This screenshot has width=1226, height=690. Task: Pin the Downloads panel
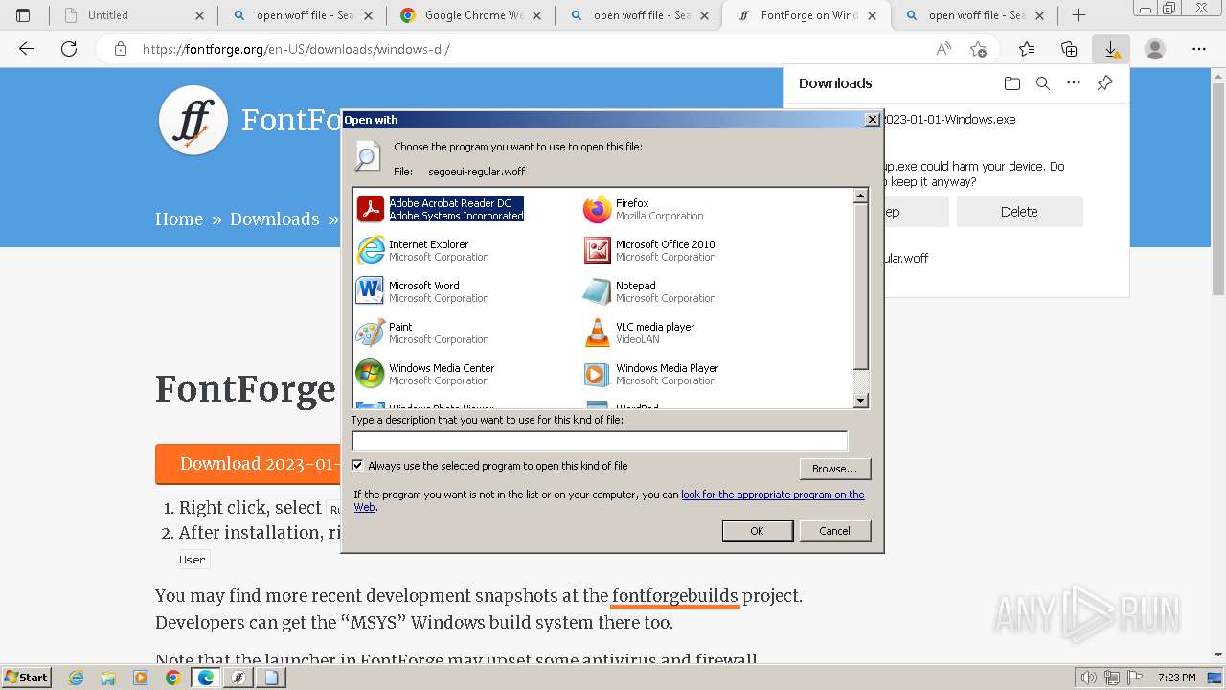point(1104,83)
